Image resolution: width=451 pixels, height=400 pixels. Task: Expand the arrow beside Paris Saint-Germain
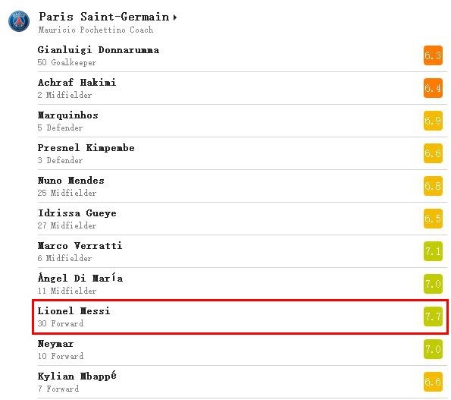pyautogui.click(x=174, y=17)
